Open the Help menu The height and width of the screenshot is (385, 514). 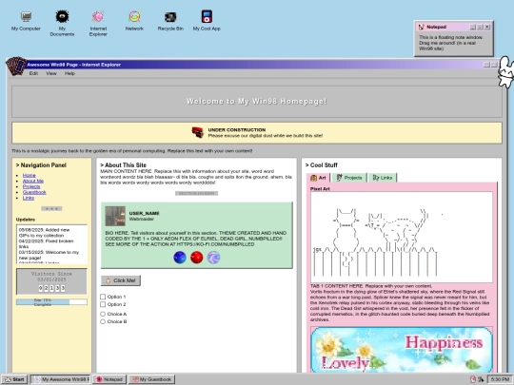[69, 73]
